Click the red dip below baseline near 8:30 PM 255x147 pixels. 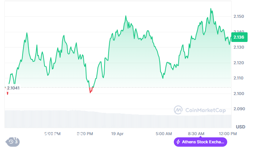(91, 90)
